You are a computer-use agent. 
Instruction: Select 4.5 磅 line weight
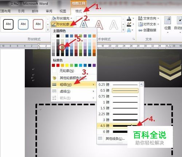click(118, 126)
